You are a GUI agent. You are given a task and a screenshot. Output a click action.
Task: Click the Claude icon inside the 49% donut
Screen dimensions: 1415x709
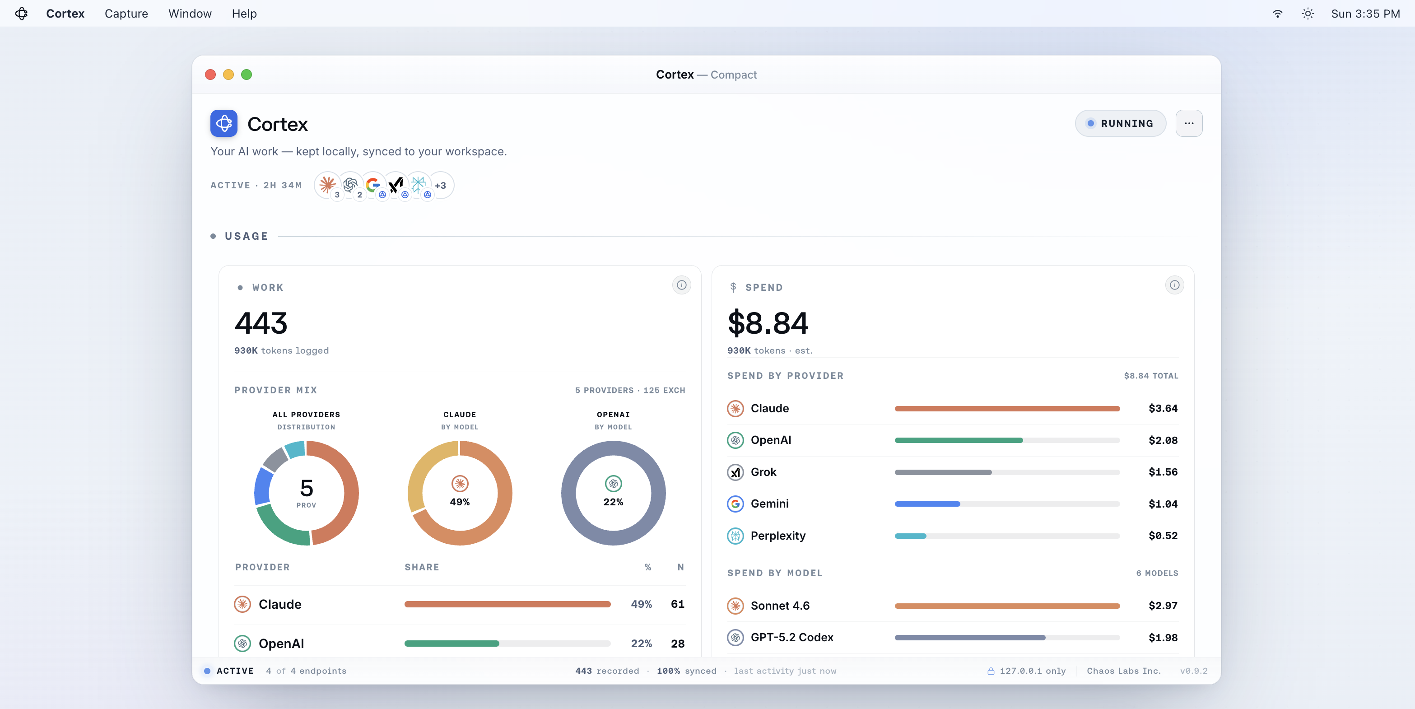click(460, 484)
